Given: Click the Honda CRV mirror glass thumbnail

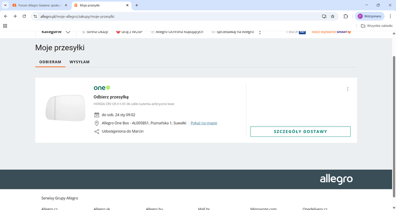Looking at the screenshot, I should point(65,108).
